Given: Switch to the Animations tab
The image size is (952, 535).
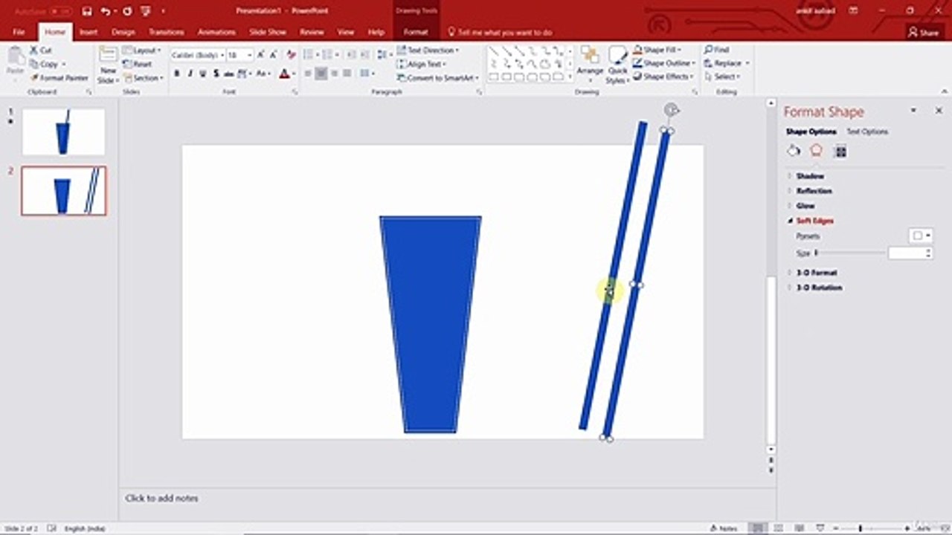Looking at the screenshot, I should point(217,32).
